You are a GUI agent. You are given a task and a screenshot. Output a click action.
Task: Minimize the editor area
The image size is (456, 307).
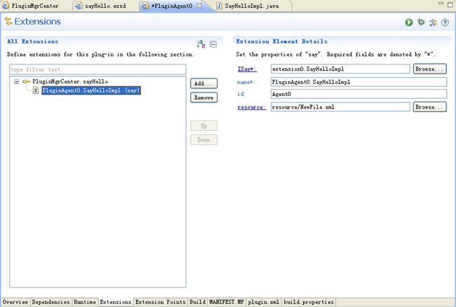441,4
